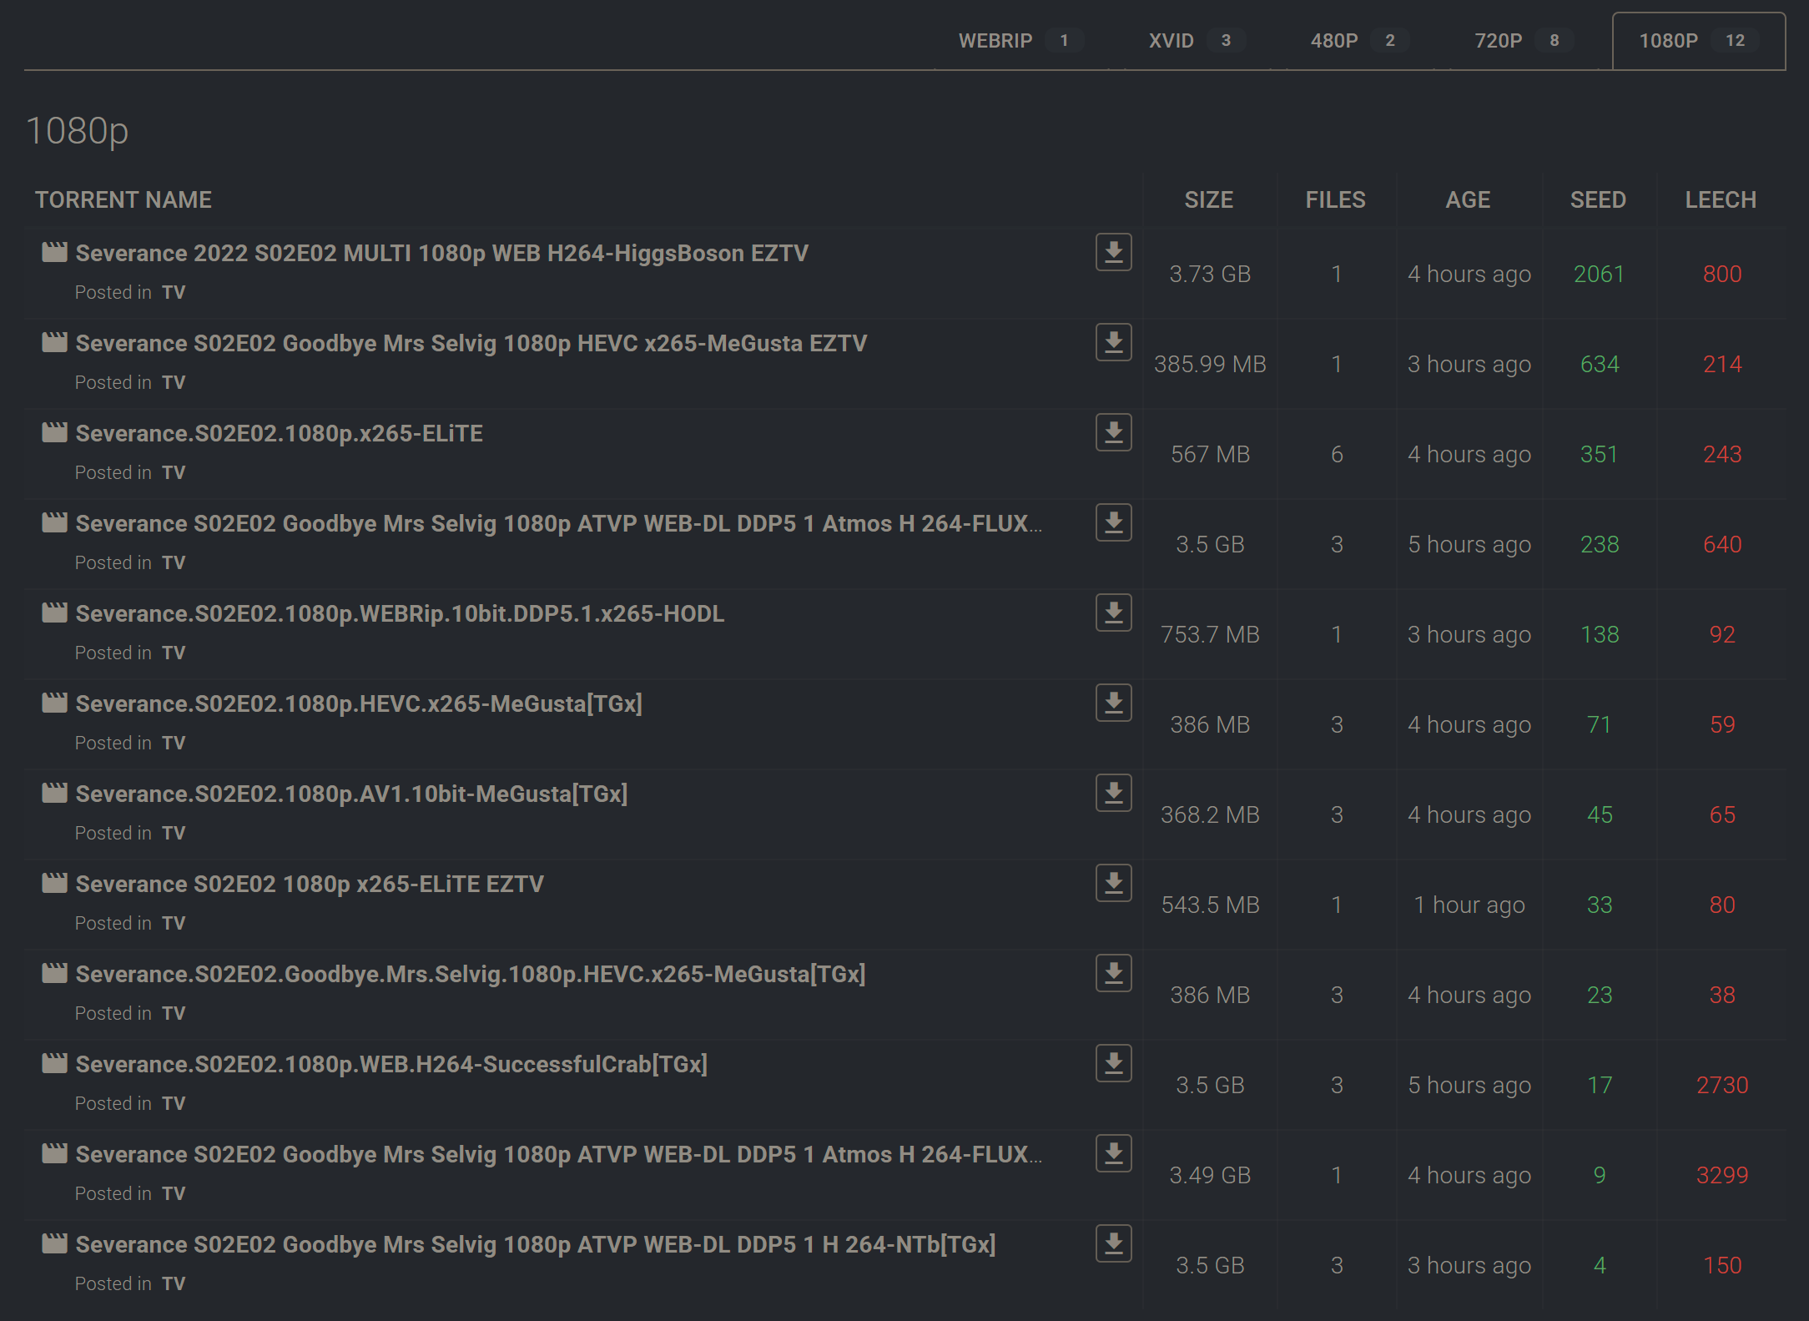Click clapperboard icon beside MeGusta EZTV title
This screenshot has width=1809, height=1321.
pyautogui.click(x=54, y=342)
